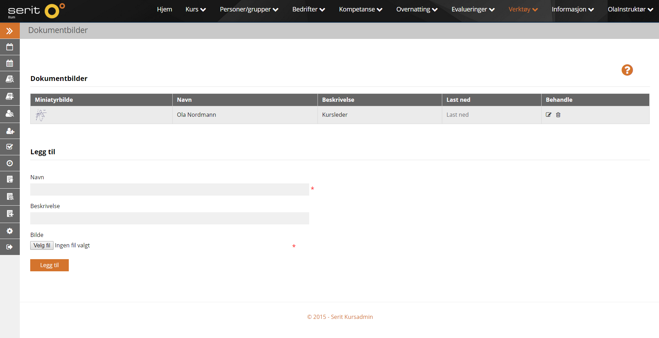Expand the Personer/grupper menu
659x338 pixels.
click(249, 9)
